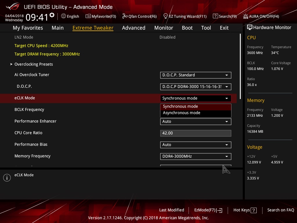The width and height of the screenshot is (297, 223).
Task: Open Ai Overclock Tuner dropdown
Action: 196,75
